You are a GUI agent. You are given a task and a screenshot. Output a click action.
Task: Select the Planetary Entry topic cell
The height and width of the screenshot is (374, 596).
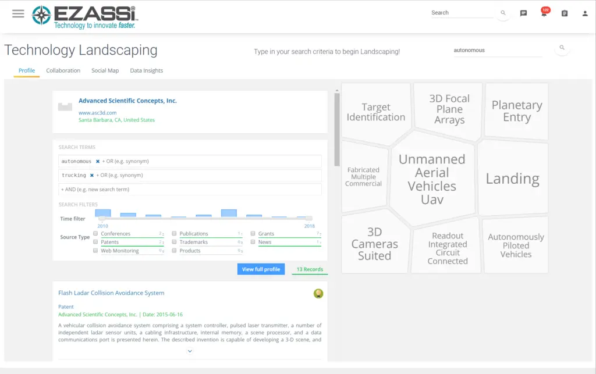click(x=517, y=111)
